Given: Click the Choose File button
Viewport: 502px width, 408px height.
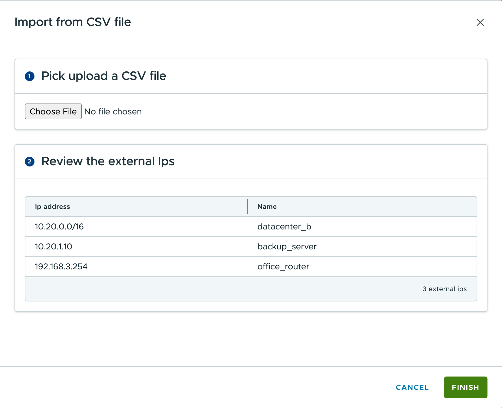Looking at the screenshot, I should (x=53, y=111).
